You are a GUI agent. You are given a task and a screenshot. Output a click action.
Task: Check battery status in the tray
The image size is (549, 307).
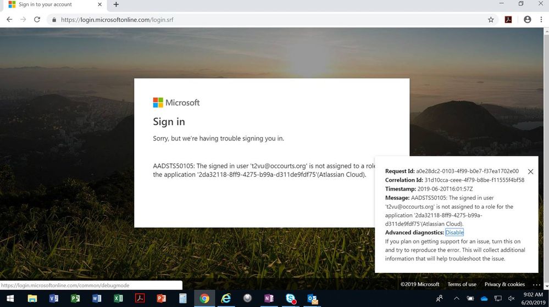[470, 298]
